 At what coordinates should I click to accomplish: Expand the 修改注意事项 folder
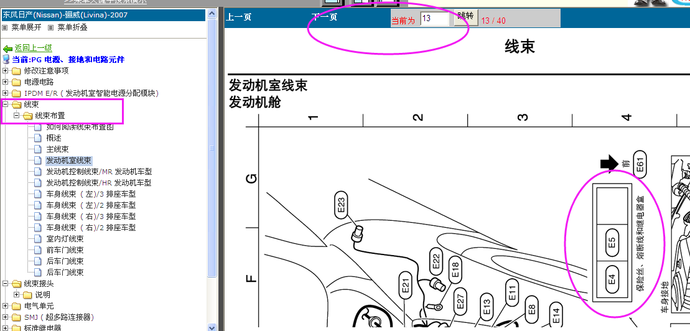5,70
